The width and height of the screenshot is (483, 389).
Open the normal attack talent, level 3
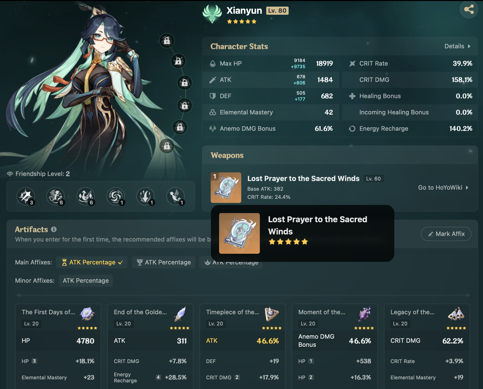[x=26, y=196]
